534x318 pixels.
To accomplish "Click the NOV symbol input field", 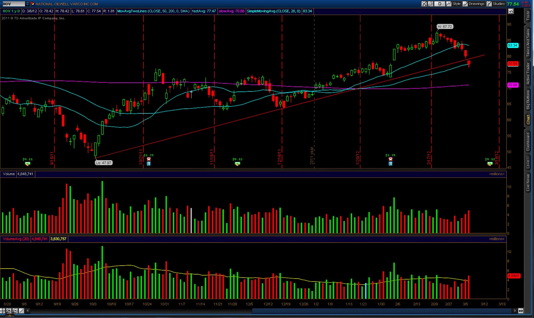I will (x=13, y=4).
